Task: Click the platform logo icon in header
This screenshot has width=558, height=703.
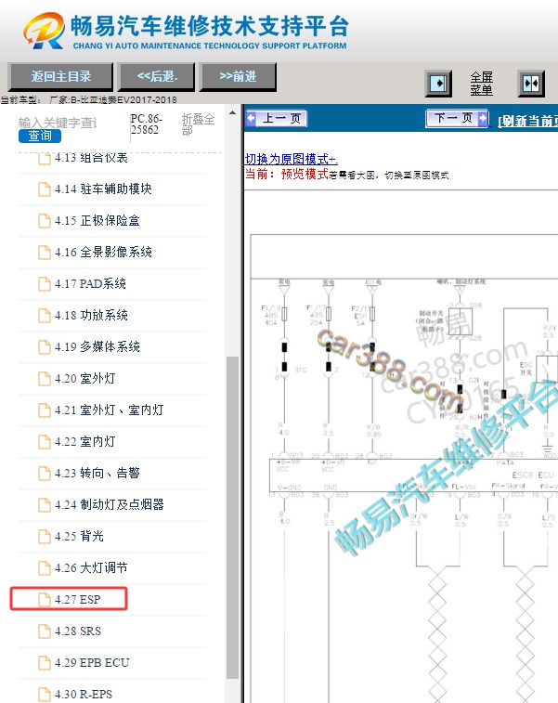Action: click(44, 30)
